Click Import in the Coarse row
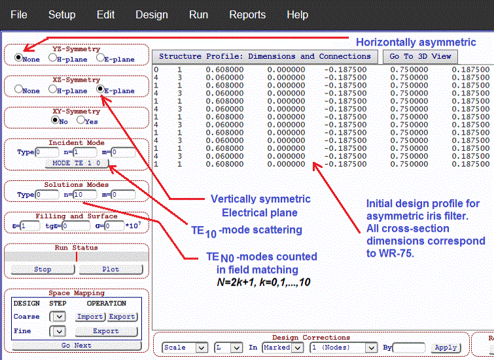494x360 pixels. click(90, 317)
